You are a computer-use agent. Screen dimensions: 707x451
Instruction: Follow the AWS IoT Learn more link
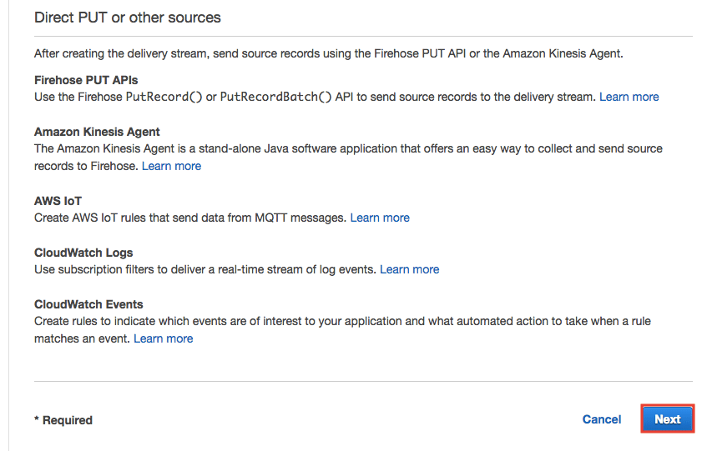(x=380, y=218)
